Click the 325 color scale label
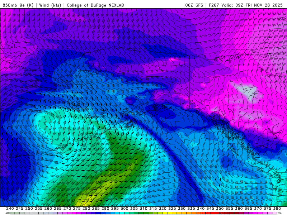This screenshot has height=215, width=287. (x=172, y=209)
